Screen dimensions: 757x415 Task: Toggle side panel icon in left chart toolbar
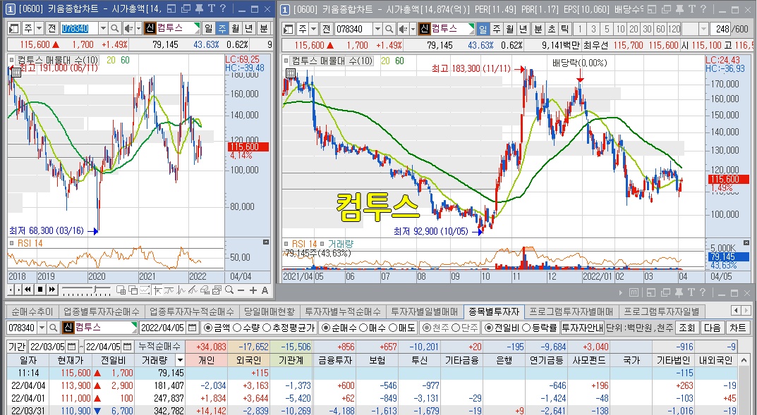(x=14, y=28)
